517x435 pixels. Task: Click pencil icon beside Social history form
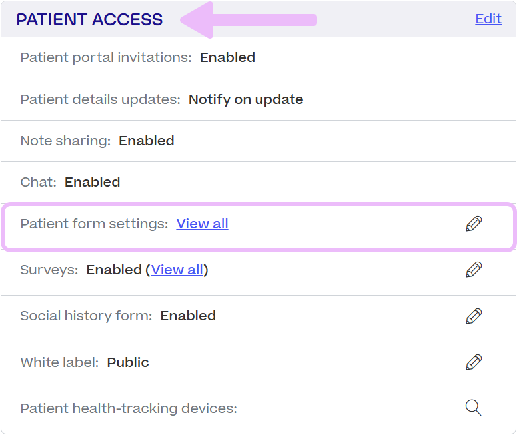click(x=474, y=316)
